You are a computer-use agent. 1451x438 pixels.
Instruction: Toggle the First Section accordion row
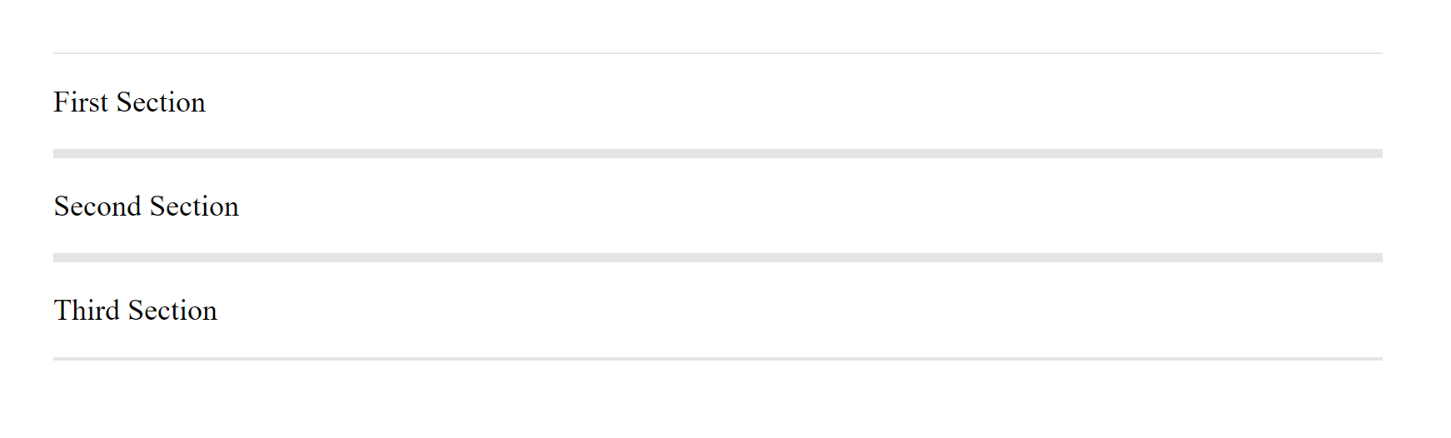[717, 102]
